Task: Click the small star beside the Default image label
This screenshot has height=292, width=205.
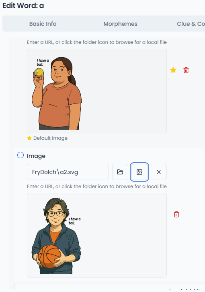Action: 29,138
